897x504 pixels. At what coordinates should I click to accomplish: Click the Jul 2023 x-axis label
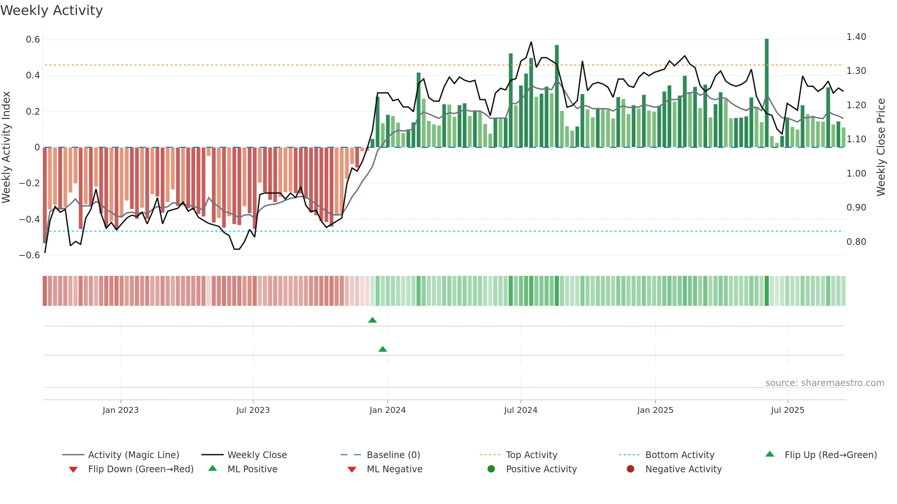click(x=253, y=410)
